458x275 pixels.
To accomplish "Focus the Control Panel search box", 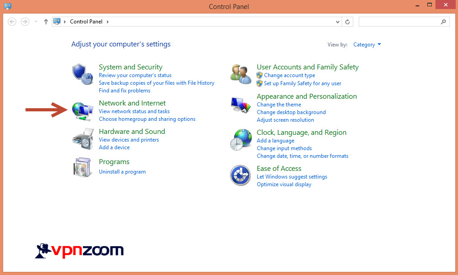I will [x=404, y=22].
